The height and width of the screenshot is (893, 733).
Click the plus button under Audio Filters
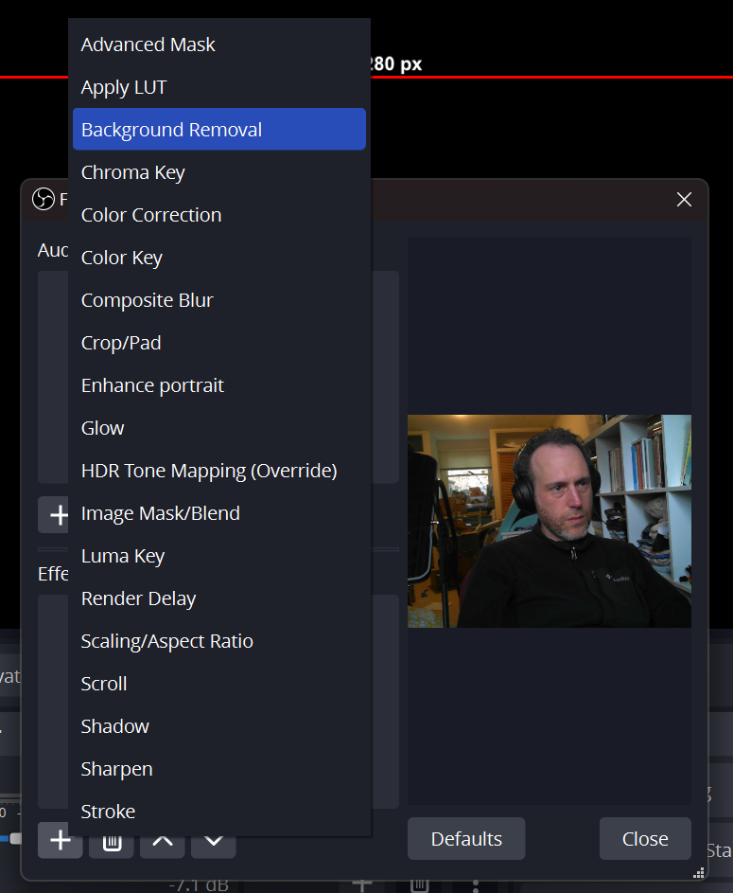[55, 514]
